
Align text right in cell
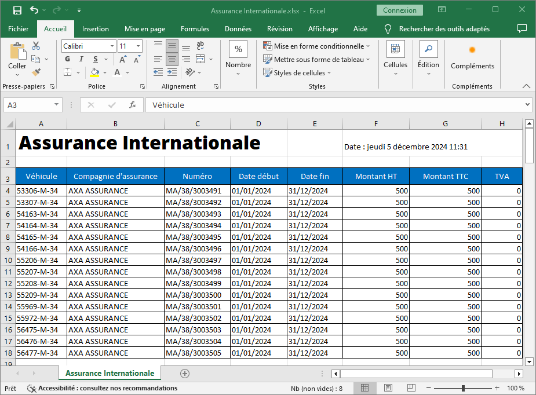click(x=186, y=59)
